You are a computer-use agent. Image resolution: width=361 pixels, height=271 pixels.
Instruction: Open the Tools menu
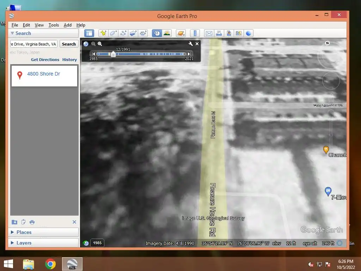[x=54, y=25]
